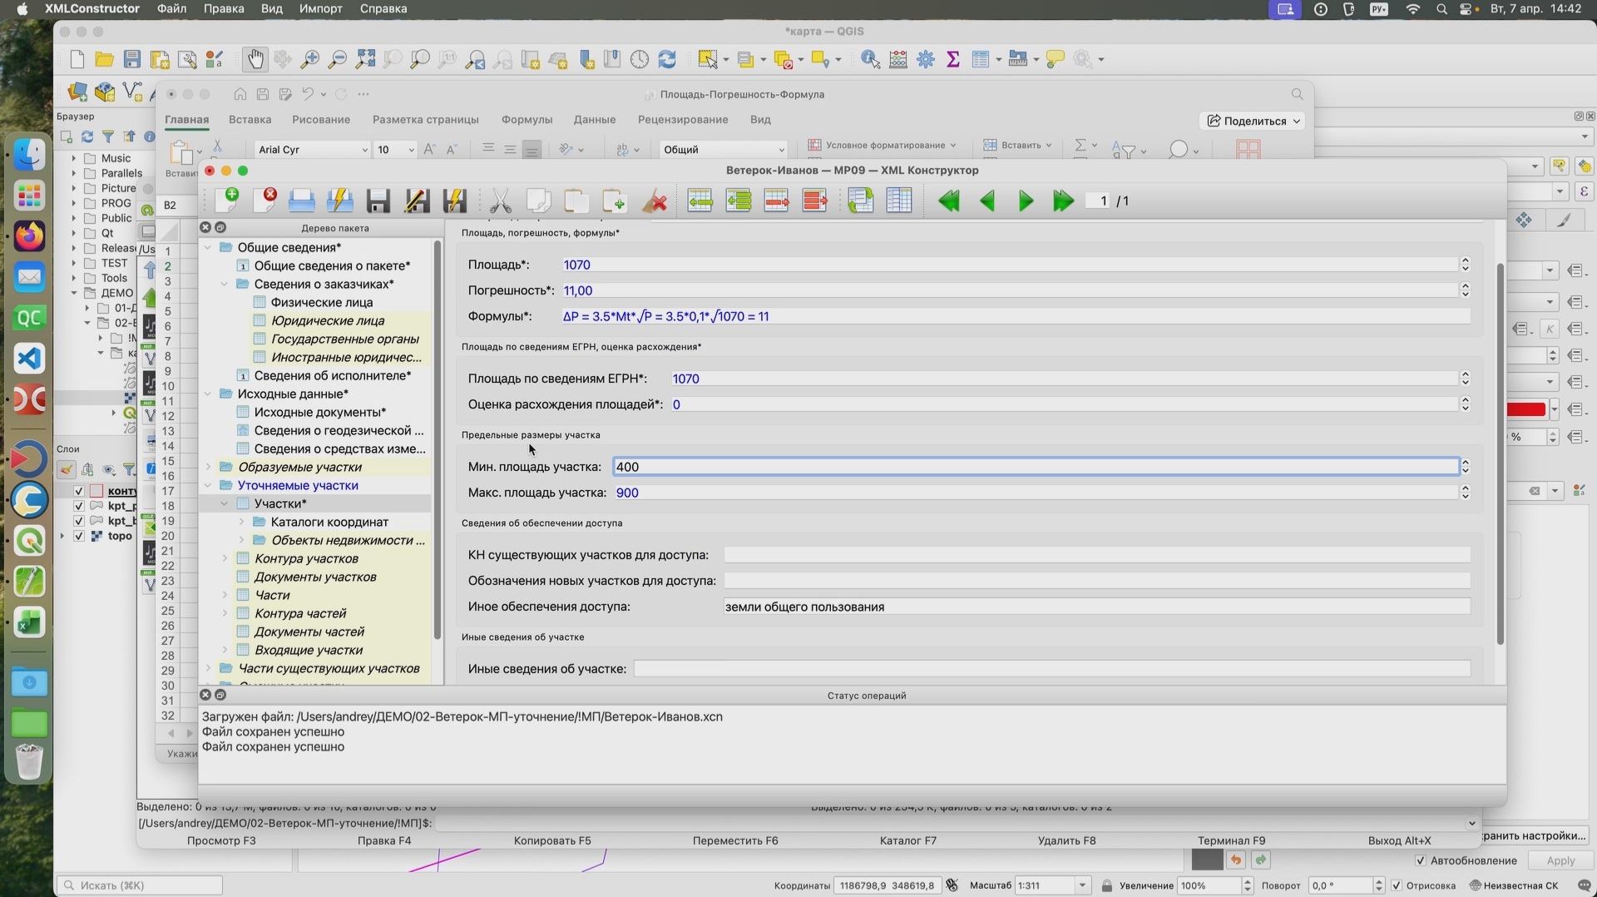Image resolution: width=1597 pixels, height=897 pixels.
Task: Select the Cut tool with scissors icon
Action: tap(500, 200)
